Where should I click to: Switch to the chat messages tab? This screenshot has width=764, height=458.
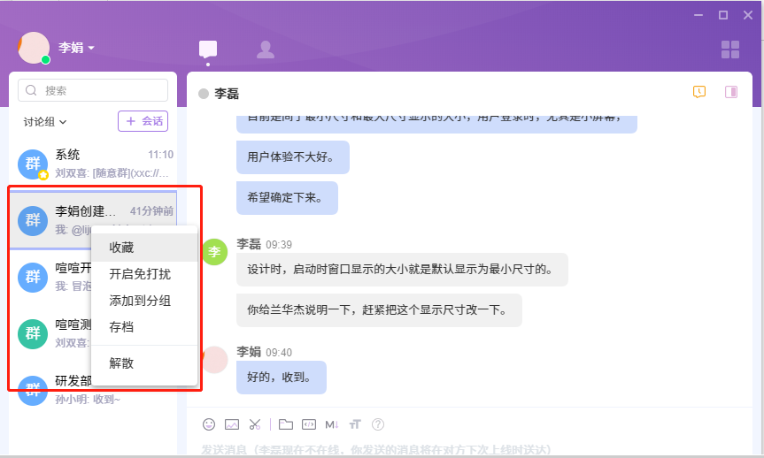(x=208, y=50)
